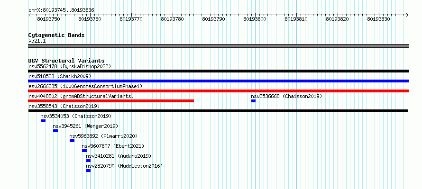This screenshot has width=422, height=189.
Task: Click ruler position 80193780
Action: point(172,19)
